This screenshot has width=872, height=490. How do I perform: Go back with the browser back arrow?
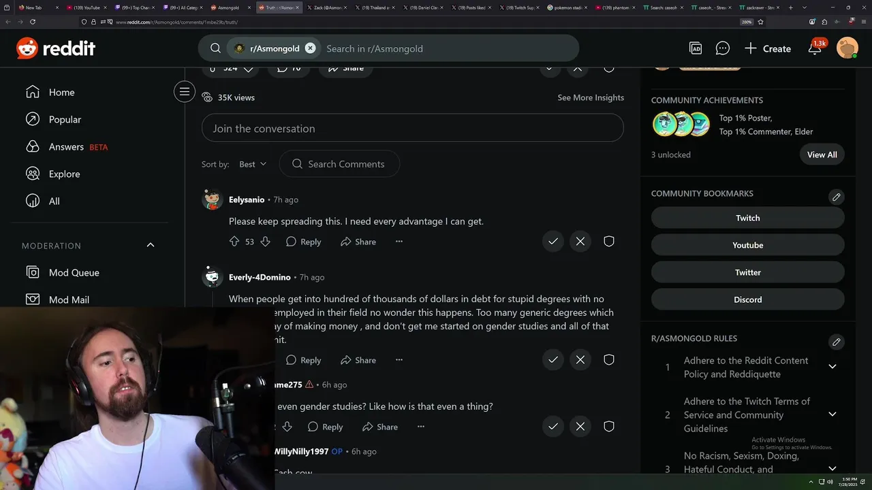tap(8, 22)
